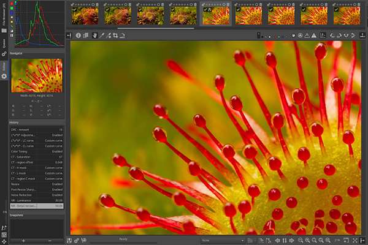368x245 pixels.
Task: Save the current image icon
Action: [69, 241]
